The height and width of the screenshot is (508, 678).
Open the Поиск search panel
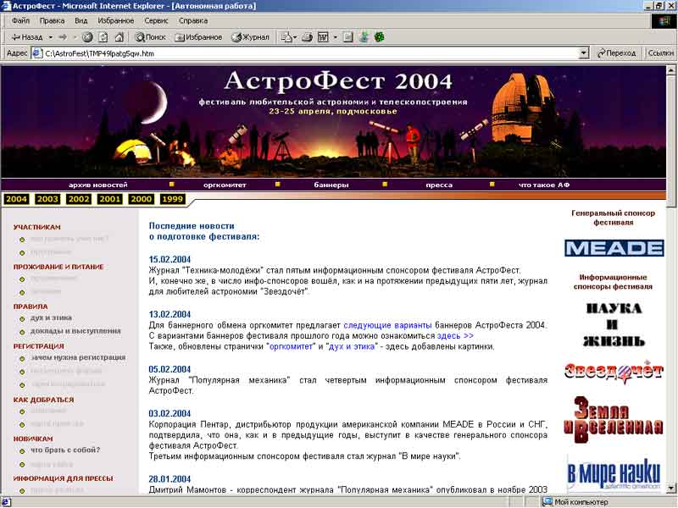point(150,37)
